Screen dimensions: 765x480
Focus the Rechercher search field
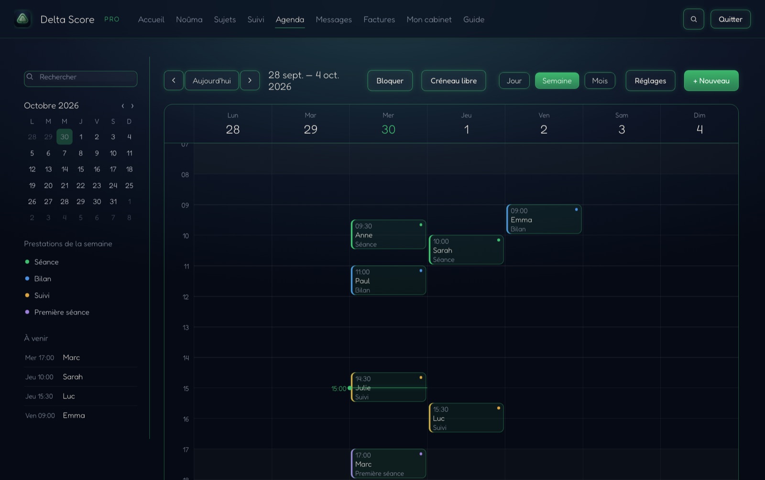[80, 79]
